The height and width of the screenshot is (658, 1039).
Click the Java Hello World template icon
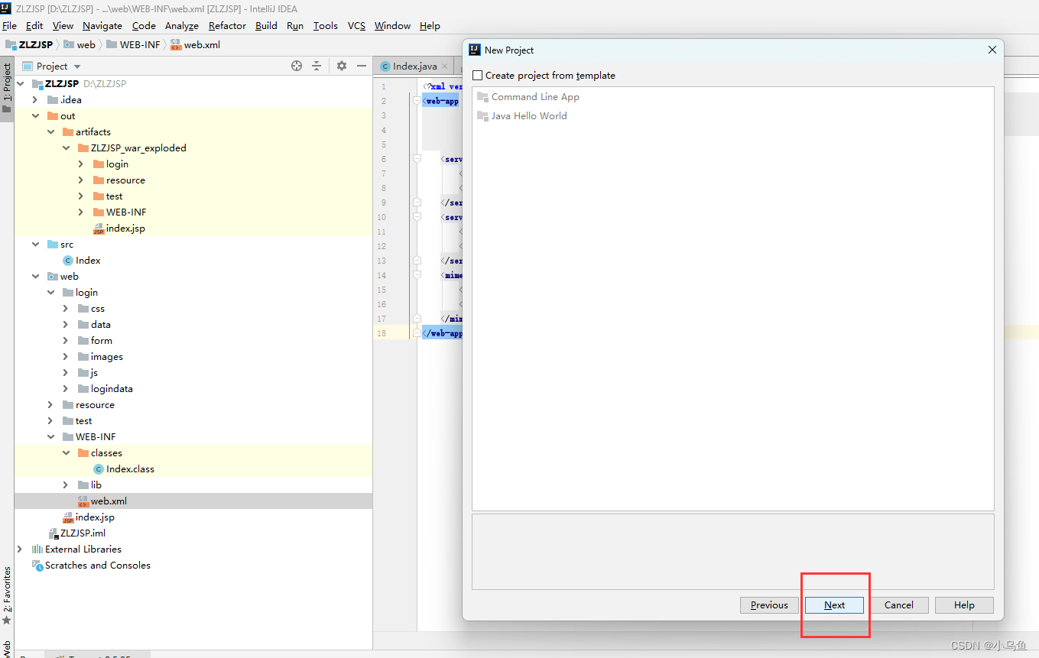[x=482, y=116]
